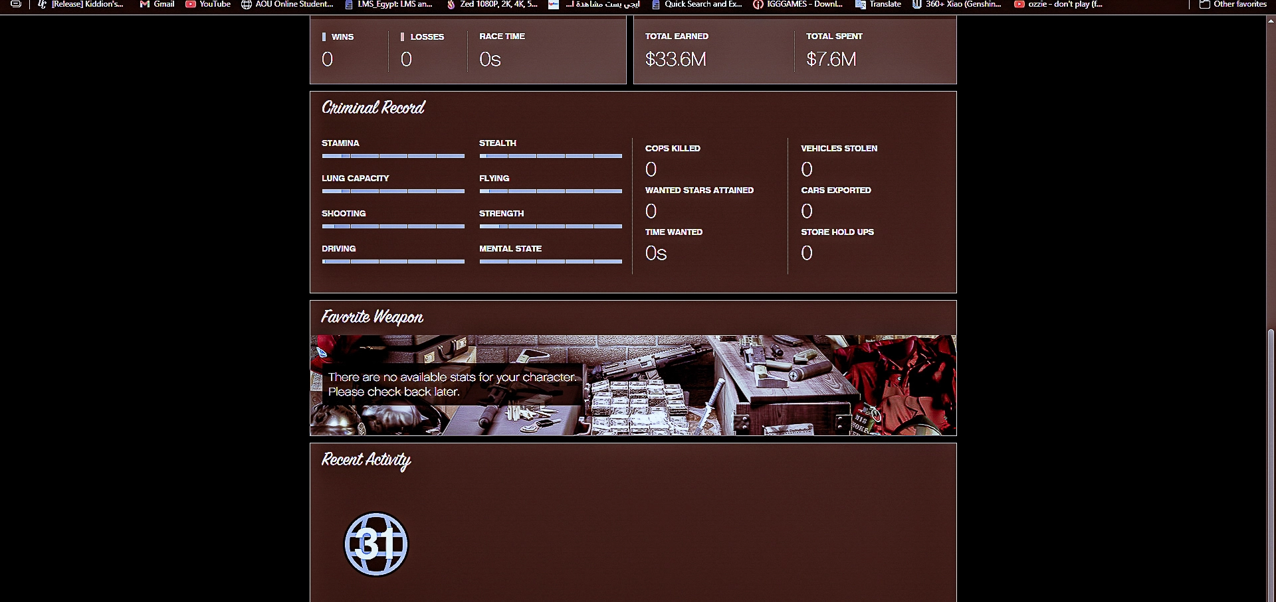Viewport: 1276px width, 602px height.
Task: Open the 360+ Xiao (Genshin) bookmark
Action: click(x=956, y=4)
